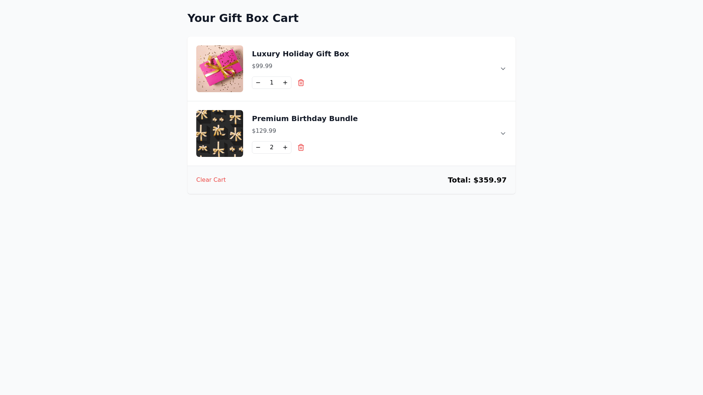The width and height of the screenshot is (703, 395).
Task: Decrease quantity of Premium Birthday Bundle
Action: [258, 147]
